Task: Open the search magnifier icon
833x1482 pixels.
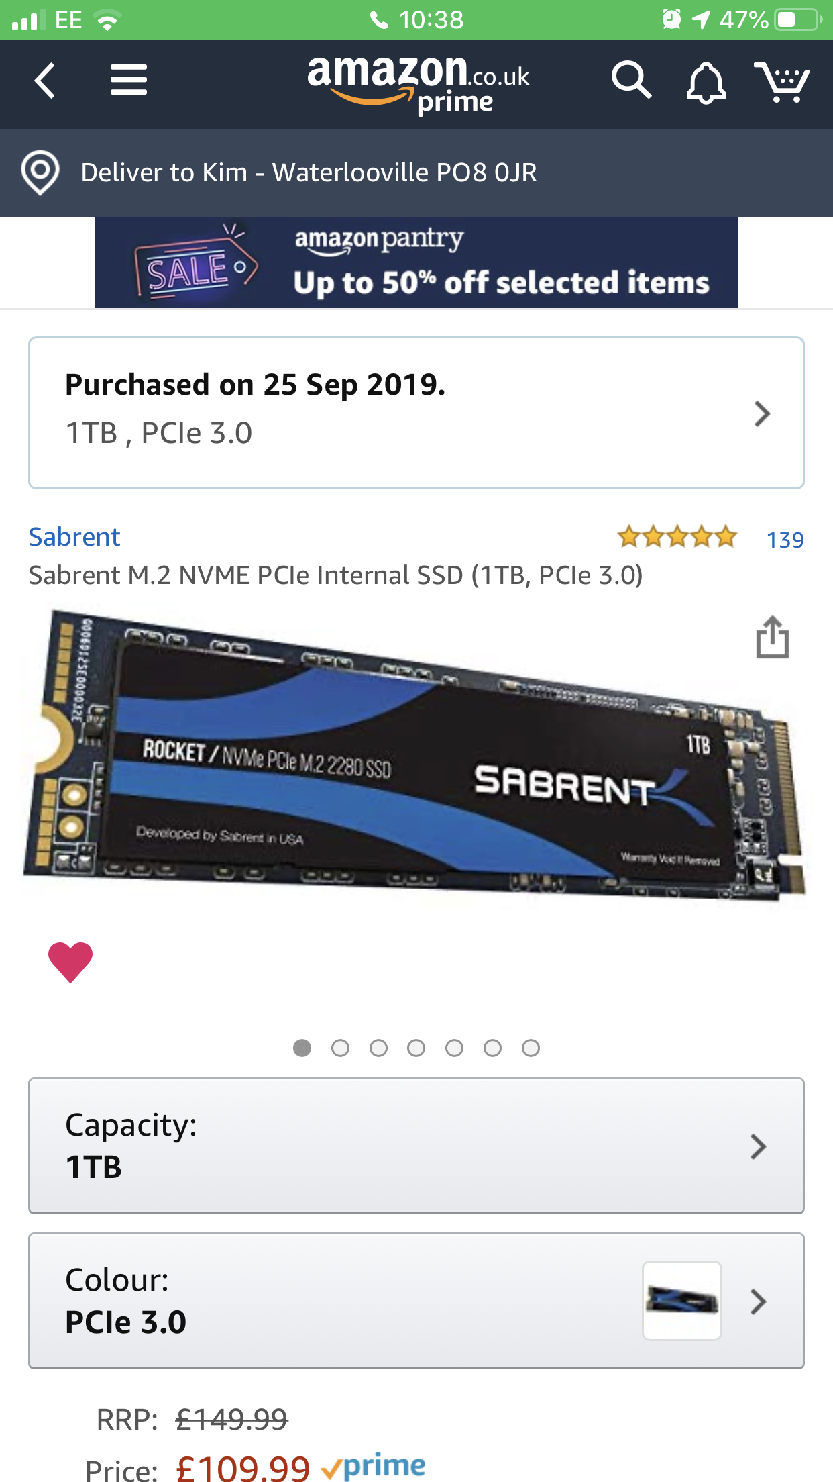Action: 631,81
